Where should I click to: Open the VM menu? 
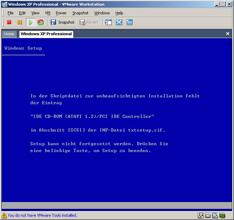pyautogui.click(x=47, y=13)
